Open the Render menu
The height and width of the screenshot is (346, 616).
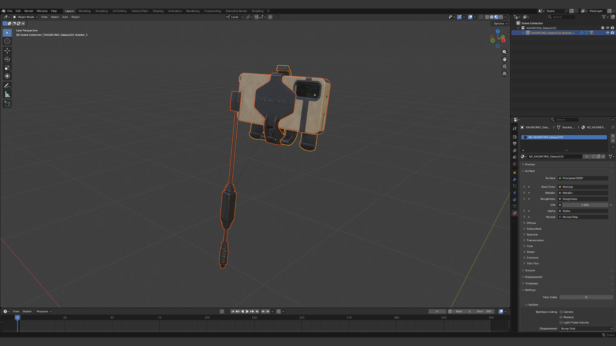tap(29, 11)
